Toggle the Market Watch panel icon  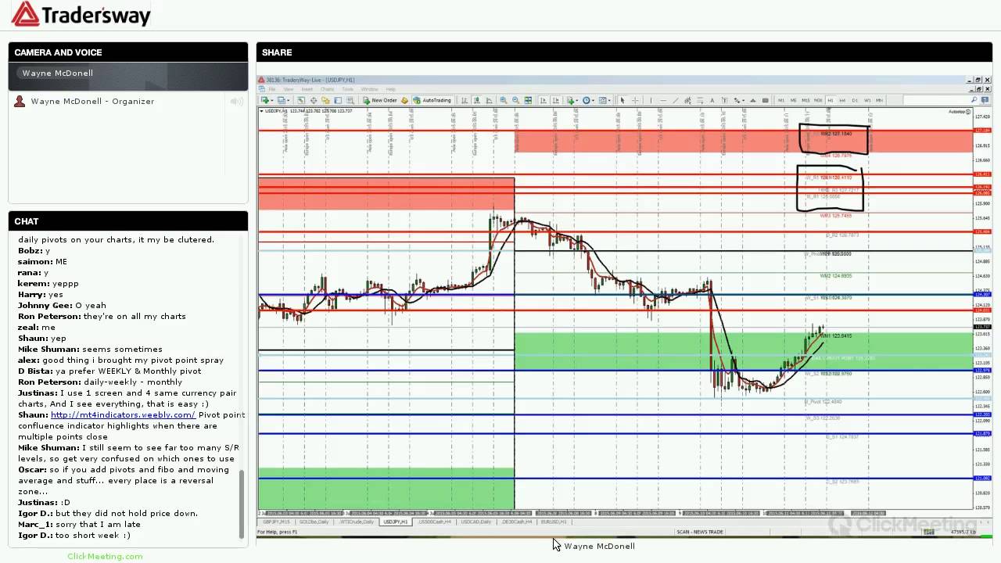point(301,100)
